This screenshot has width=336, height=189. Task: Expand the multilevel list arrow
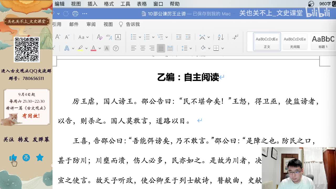tap(167, 37)
